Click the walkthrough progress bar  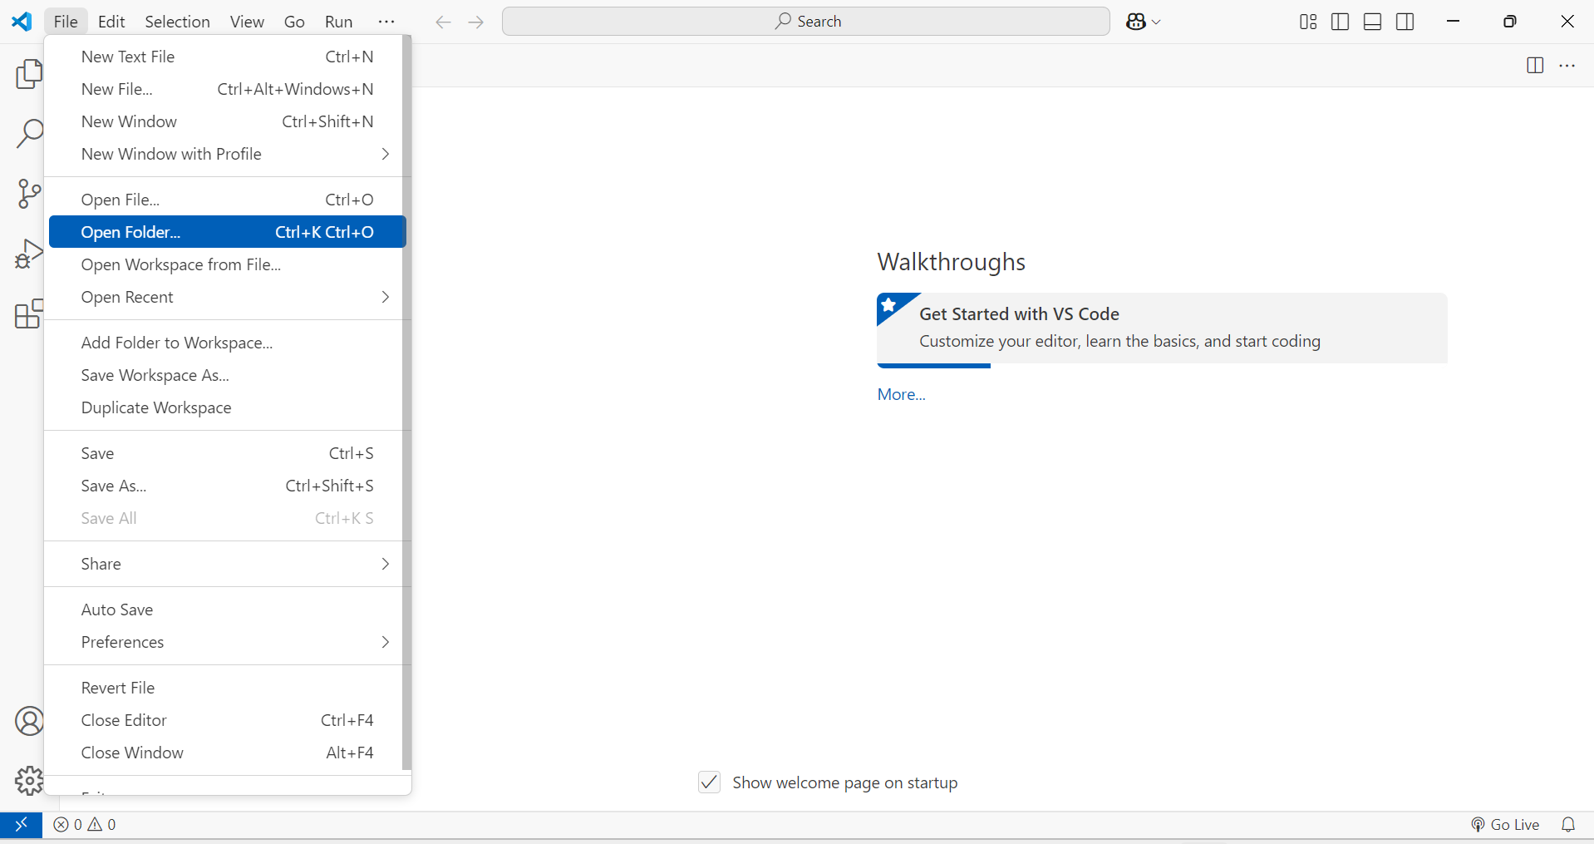(x=933, y=365)
